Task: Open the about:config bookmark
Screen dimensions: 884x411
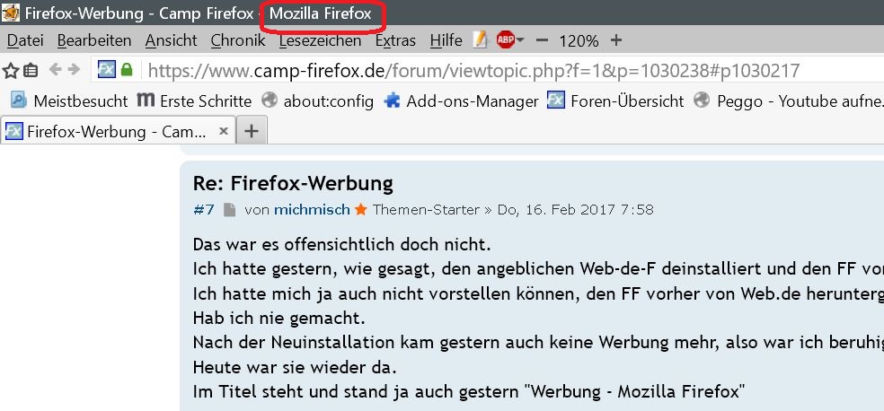Action: pyautogui.click(x=318, y=101)
